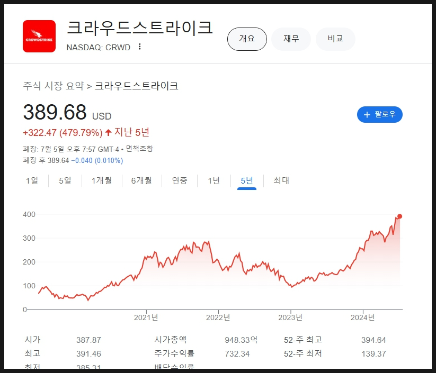Select the 개요 overview tab
Screen dimensions: 436x373
coord(247,39)
